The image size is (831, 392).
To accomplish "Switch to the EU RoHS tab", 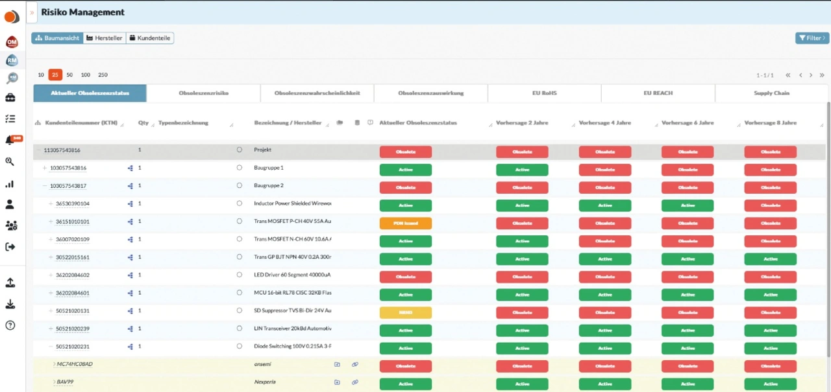I will (x=544, y=93).
